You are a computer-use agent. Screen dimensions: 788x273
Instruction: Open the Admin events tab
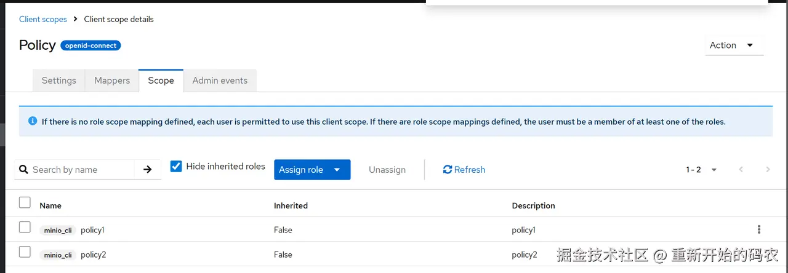tap(220, 81)
